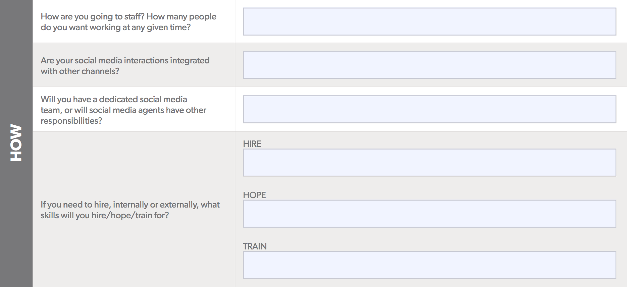Click the 'How are you going to staff' question

[128, 22]
